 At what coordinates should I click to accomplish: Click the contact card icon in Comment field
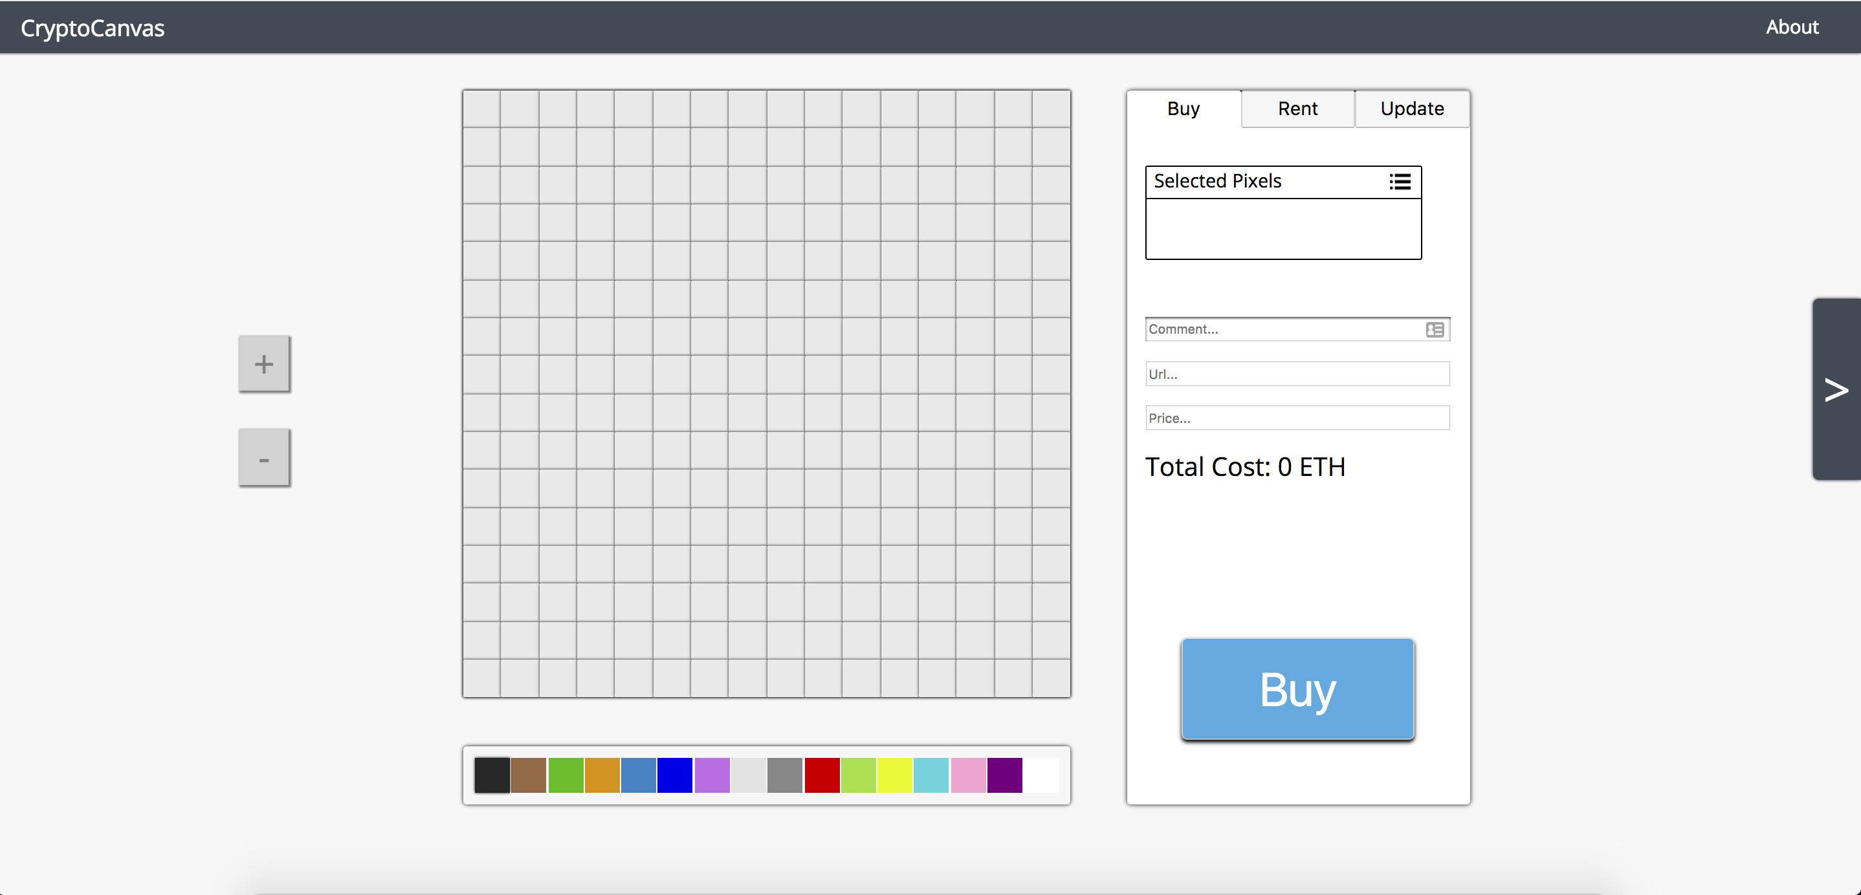tap(1435, 330)
